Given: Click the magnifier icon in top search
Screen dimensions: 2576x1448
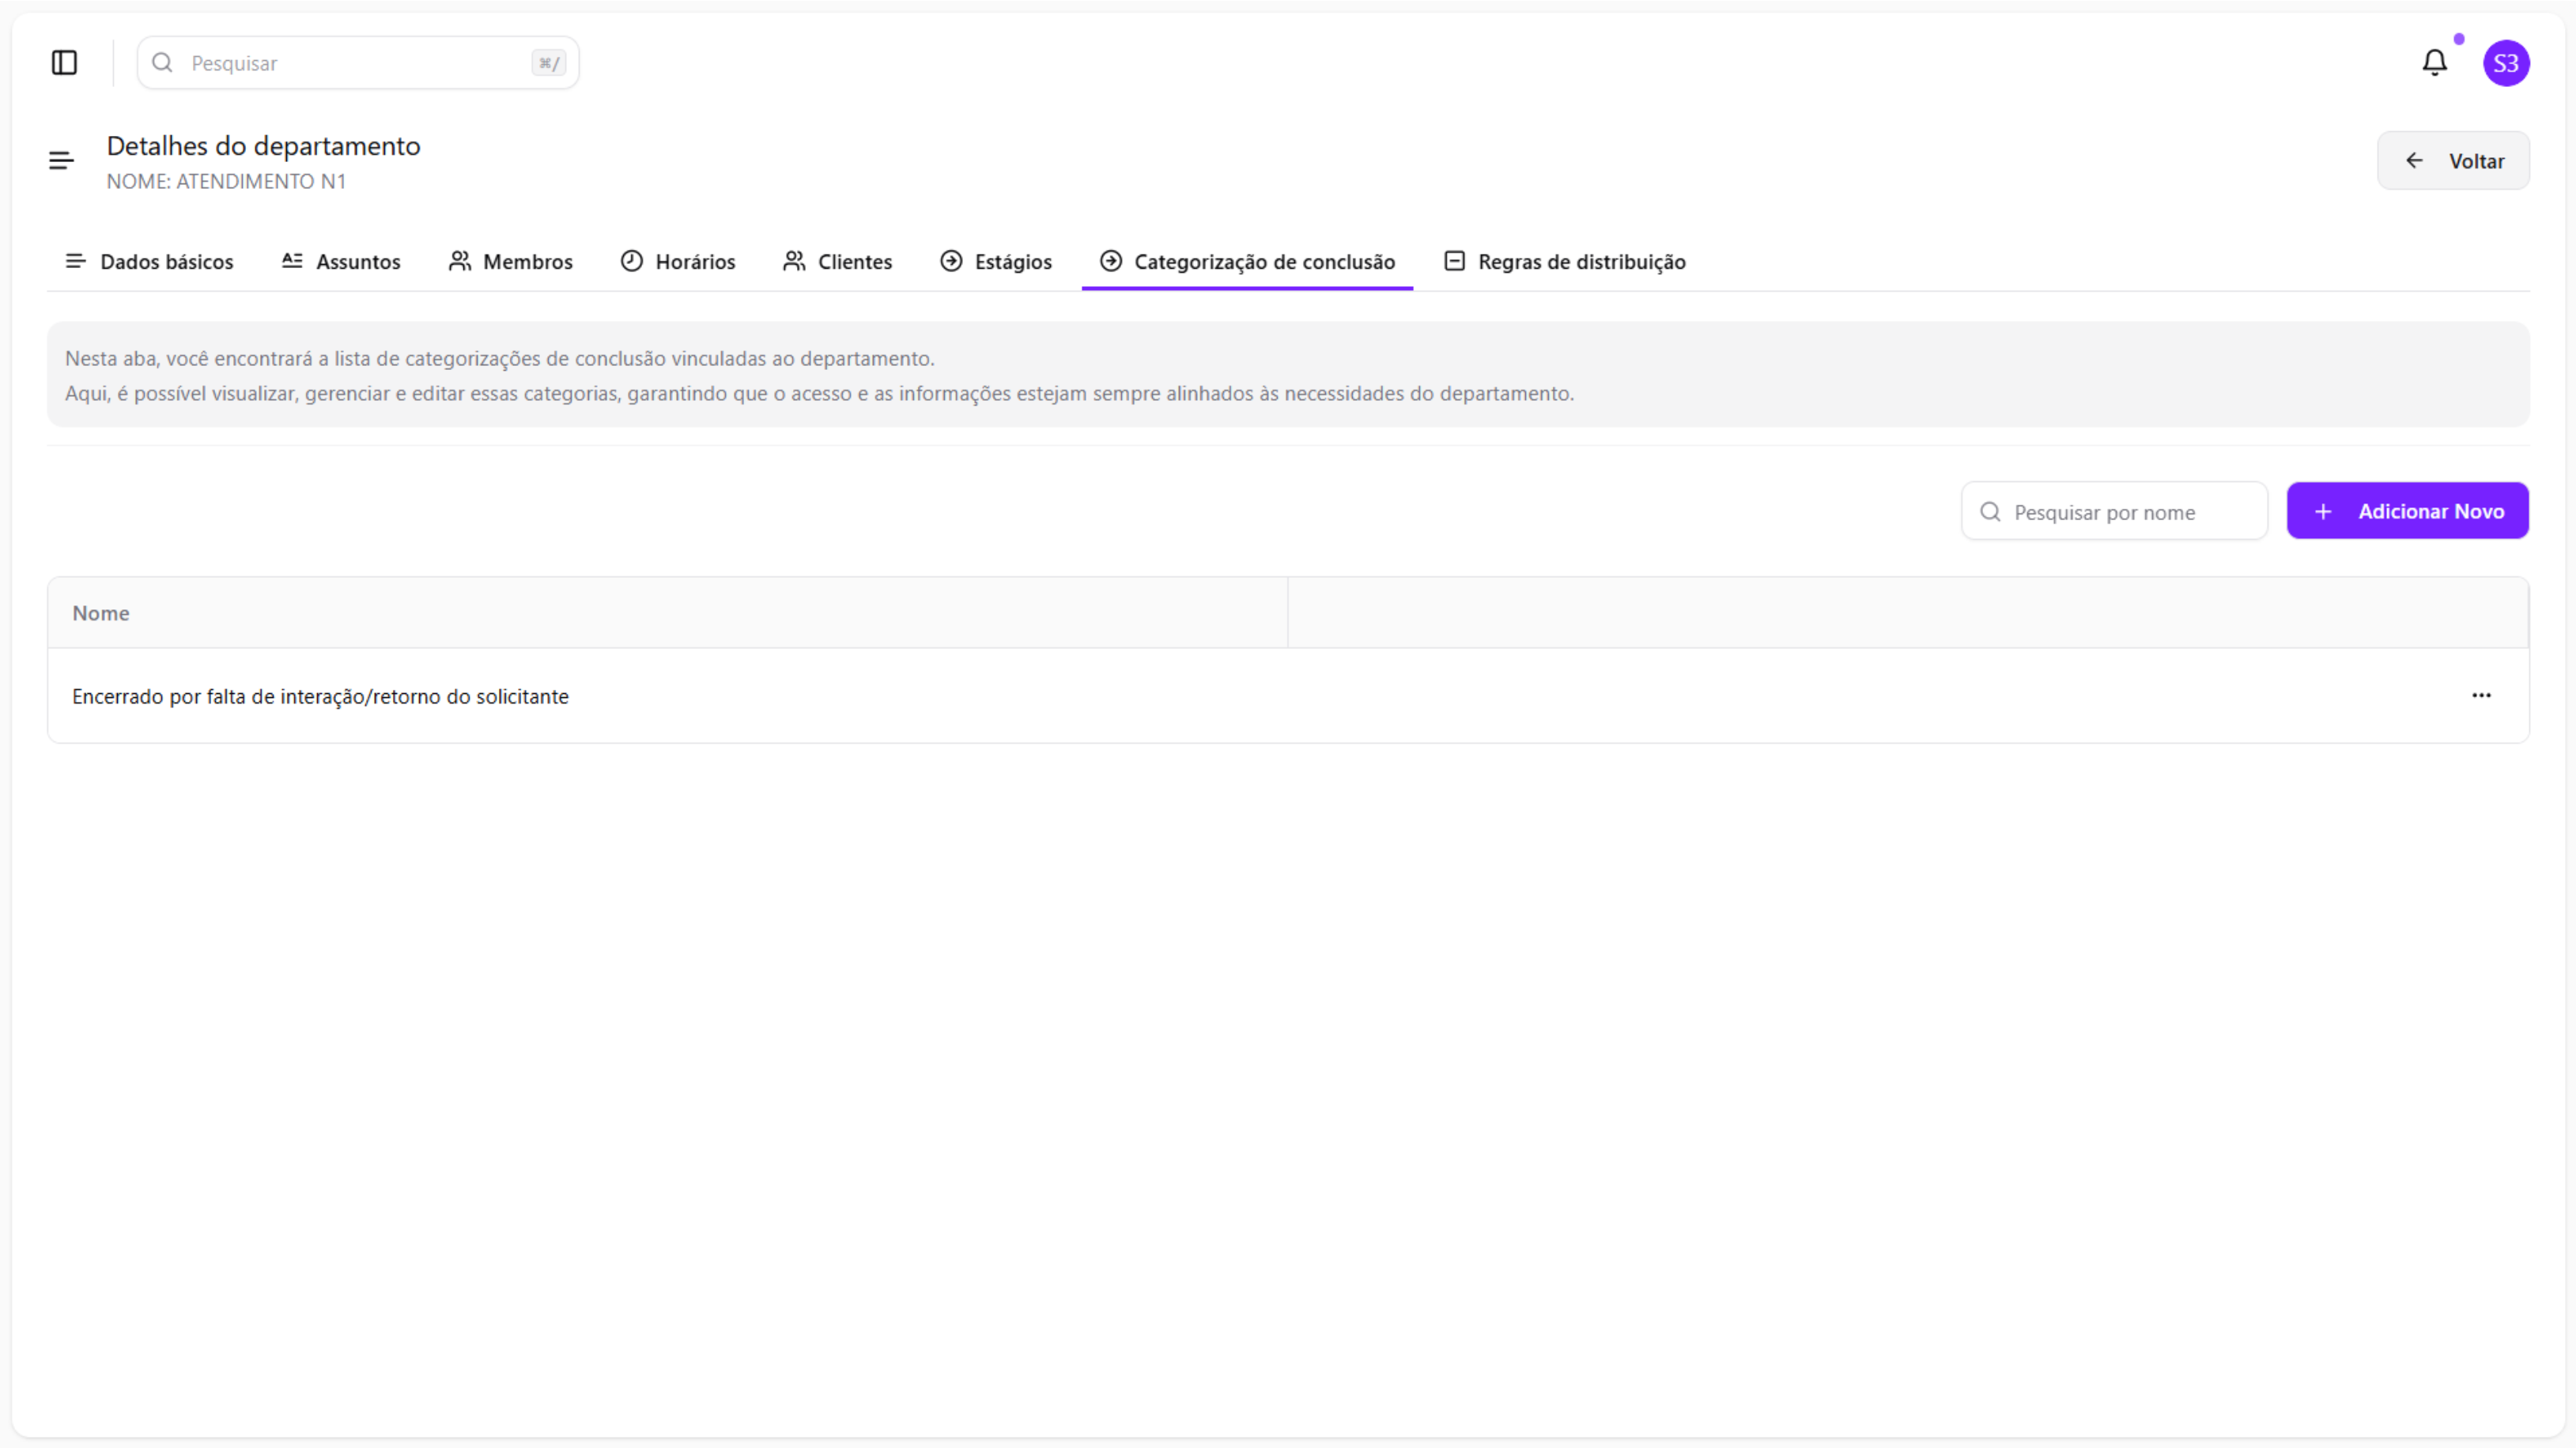Looking at the screenshot, I should tap(162, 63).
